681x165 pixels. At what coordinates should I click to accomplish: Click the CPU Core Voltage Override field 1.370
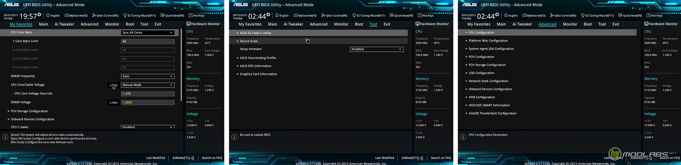(148, 94)
